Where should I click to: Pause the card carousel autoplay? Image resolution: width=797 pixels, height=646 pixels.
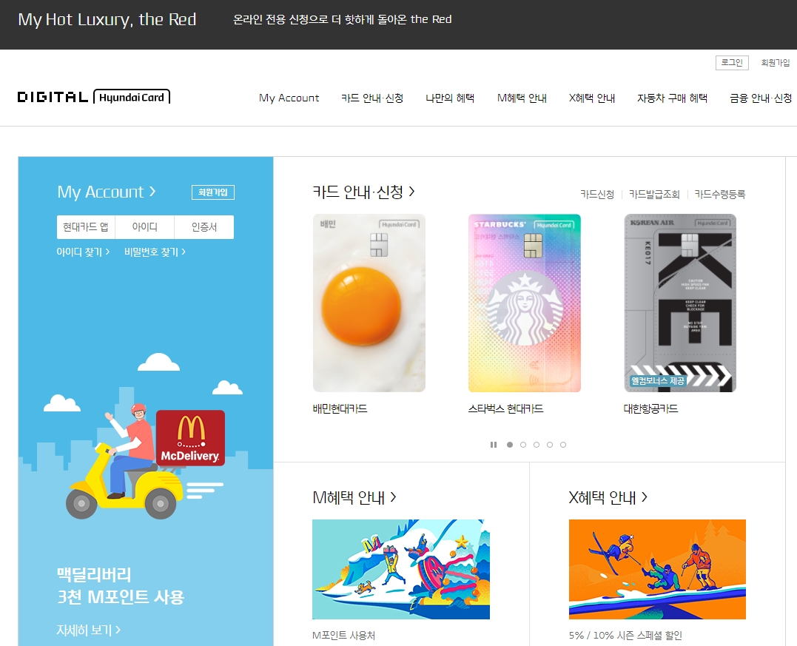(494, 445)
